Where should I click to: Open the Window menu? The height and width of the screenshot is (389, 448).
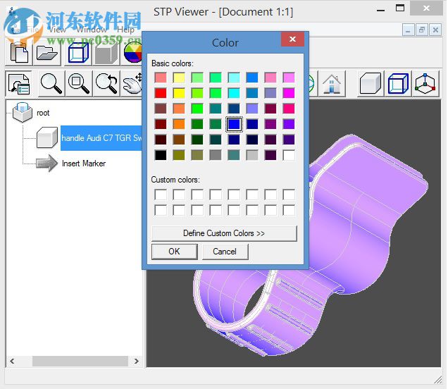(x=91, y=30)
